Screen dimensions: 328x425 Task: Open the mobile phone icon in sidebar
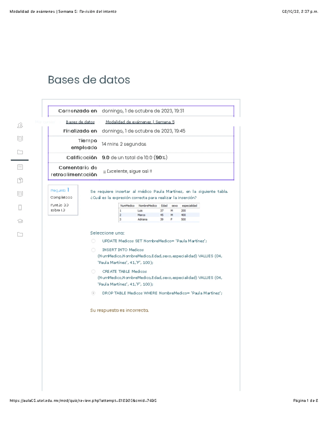click(20, 207)
